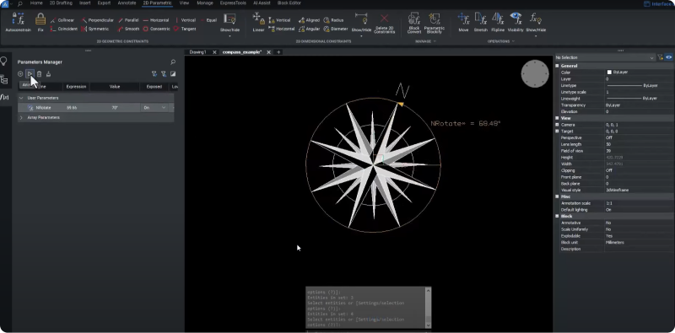Toggle quick select filter in Properties panel
This screenshot has height=333, width=675.
tap(660, 57)
